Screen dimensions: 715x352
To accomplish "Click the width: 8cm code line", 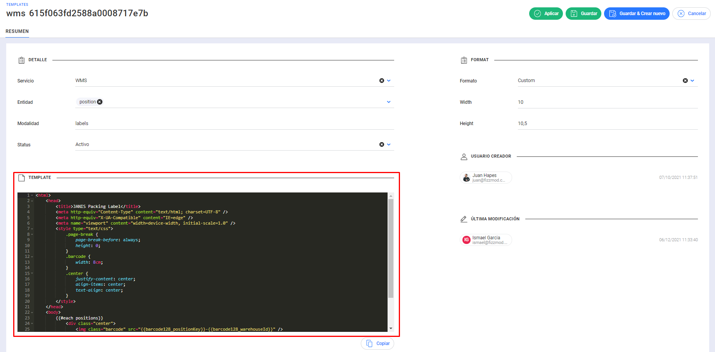I will pyautogui.click(x=89, y=263).
